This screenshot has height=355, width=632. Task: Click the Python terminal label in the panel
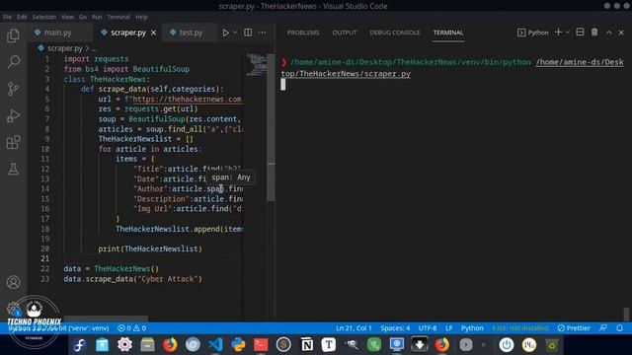tap(533, 33)
